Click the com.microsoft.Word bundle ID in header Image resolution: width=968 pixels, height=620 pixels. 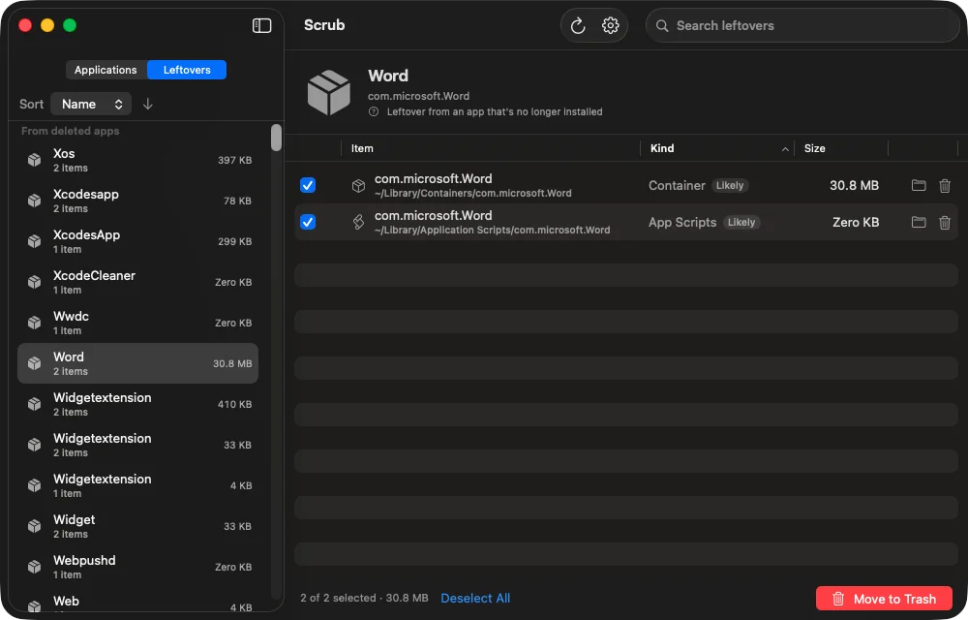tap(418, 96)
